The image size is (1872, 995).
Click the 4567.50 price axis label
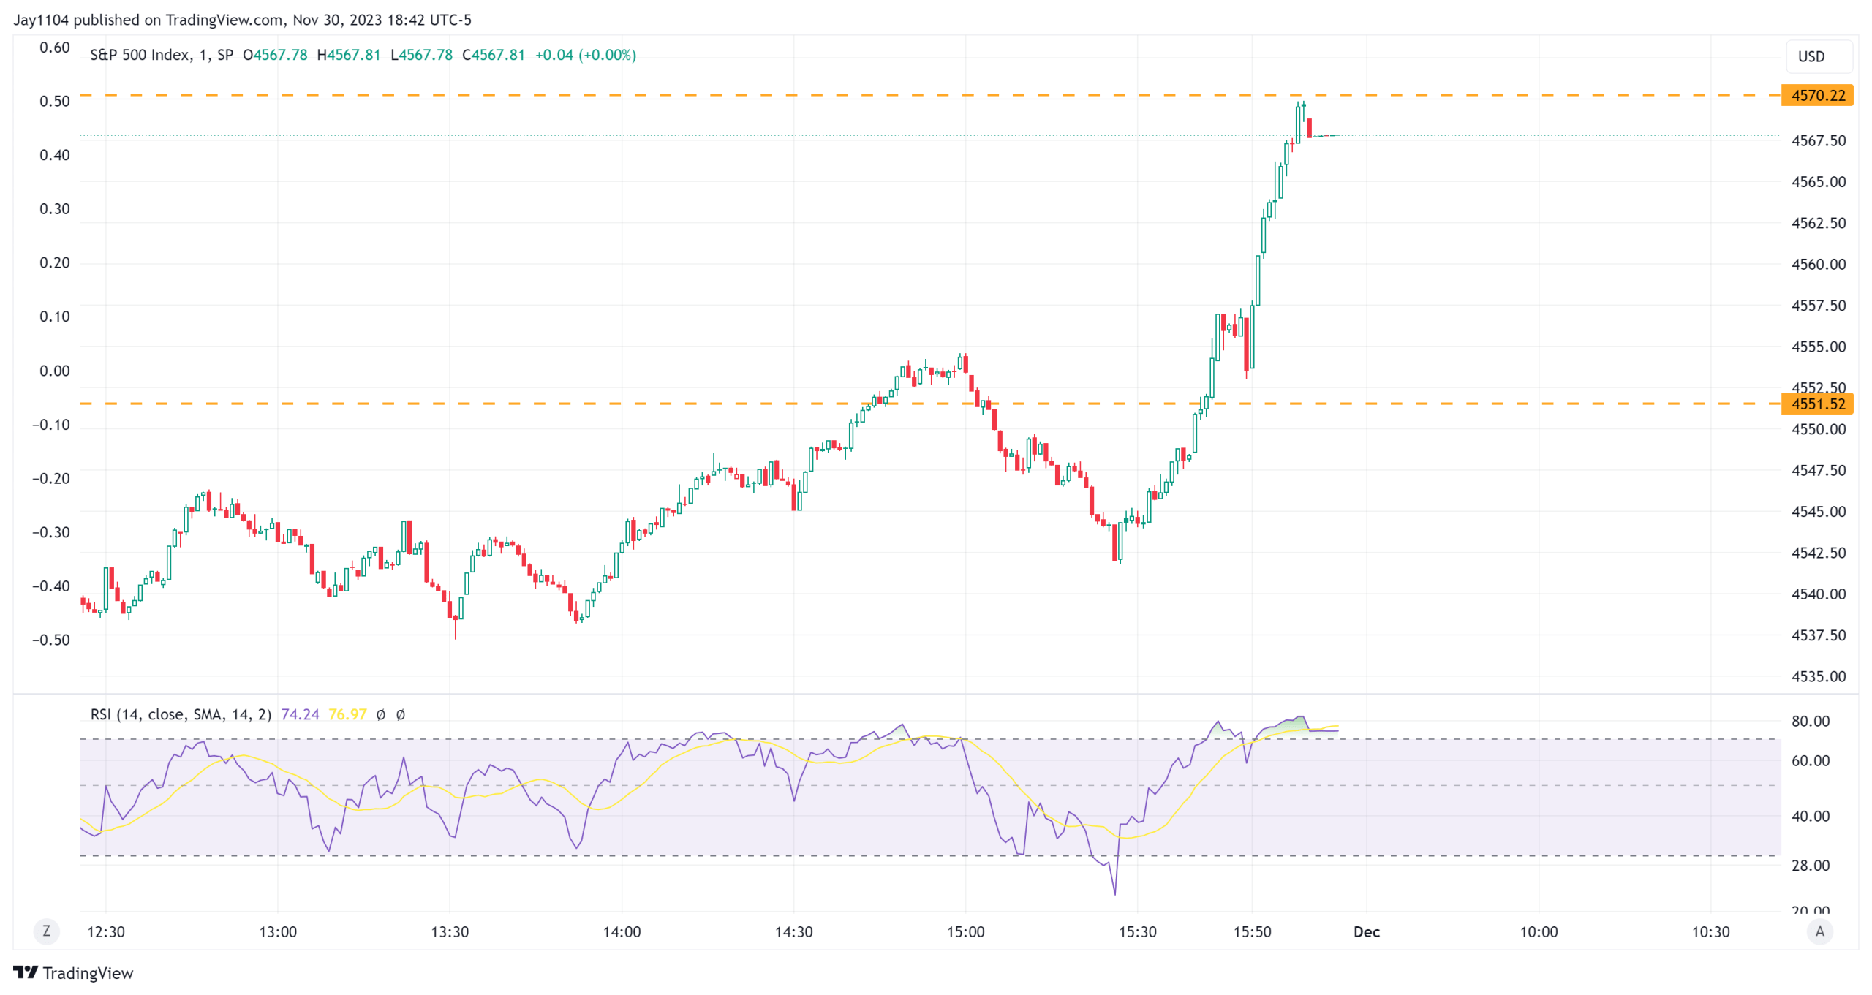(1819, 140)
